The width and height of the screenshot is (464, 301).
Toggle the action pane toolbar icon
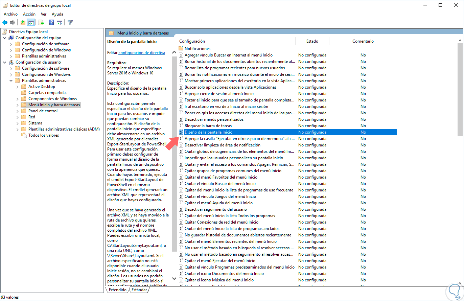[60, 23]
